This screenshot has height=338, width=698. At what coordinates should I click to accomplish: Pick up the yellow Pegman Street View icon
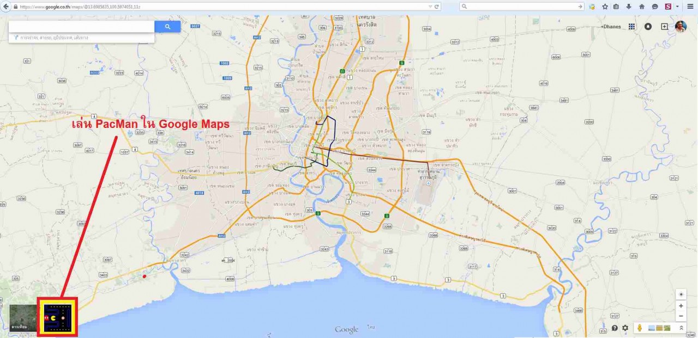[639, 328]
